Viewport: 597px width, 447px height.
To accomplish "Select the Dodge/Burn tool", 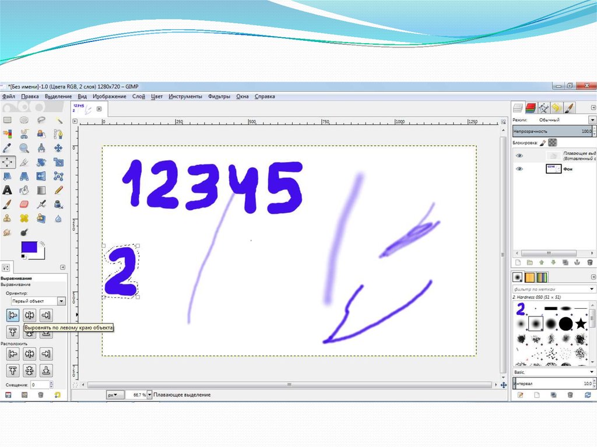I will click(x=24, y=233).
